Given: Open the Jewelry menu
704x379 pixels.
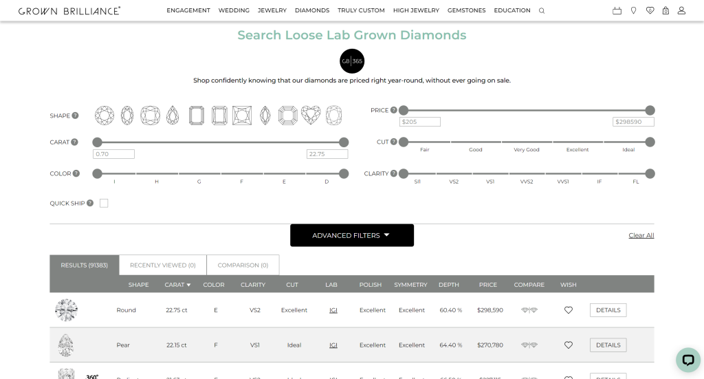Looking at the screenshot, I should (x=272, y=10).
